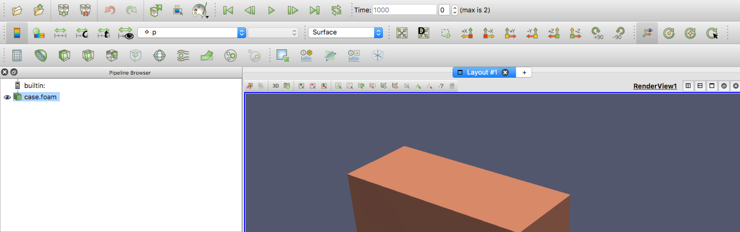Rotate the view -90 degrees

click(618, 33)
